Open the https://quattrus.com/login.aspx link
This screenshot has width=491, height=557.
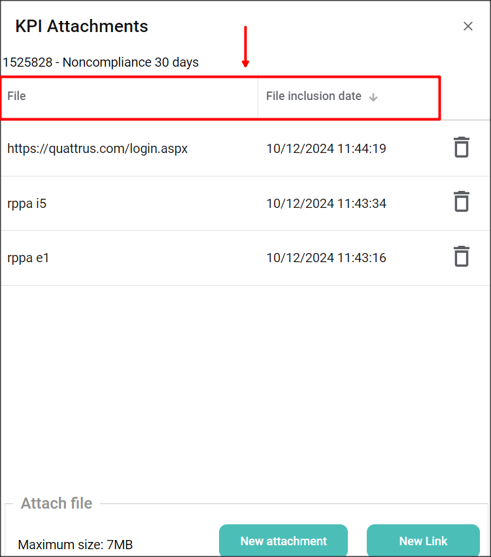pyautogui.click(x=97, y=148)
